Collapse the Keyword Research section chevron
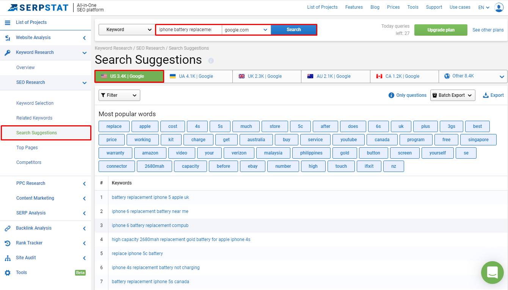 (x=84, y=53)
